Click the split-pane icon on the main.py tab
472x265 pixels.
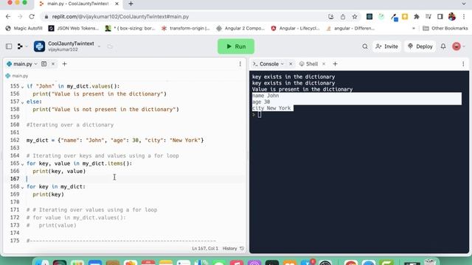tap(44, 64)
